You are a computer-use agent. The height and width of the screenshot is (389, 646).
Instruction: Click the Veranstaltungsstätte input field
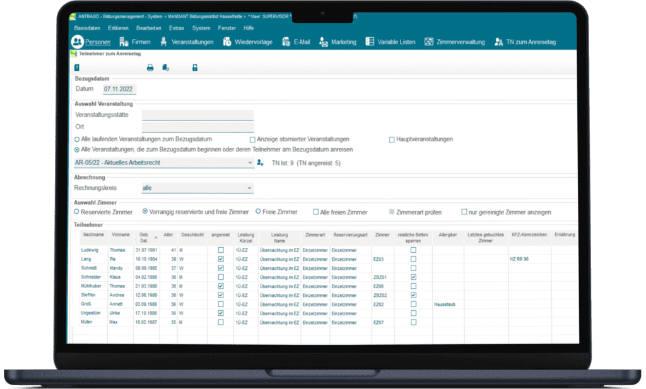pos(197,115)
